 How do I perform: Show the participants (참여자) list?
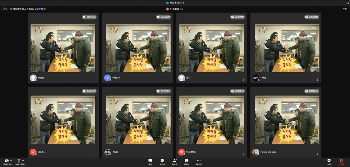(174, 162)
